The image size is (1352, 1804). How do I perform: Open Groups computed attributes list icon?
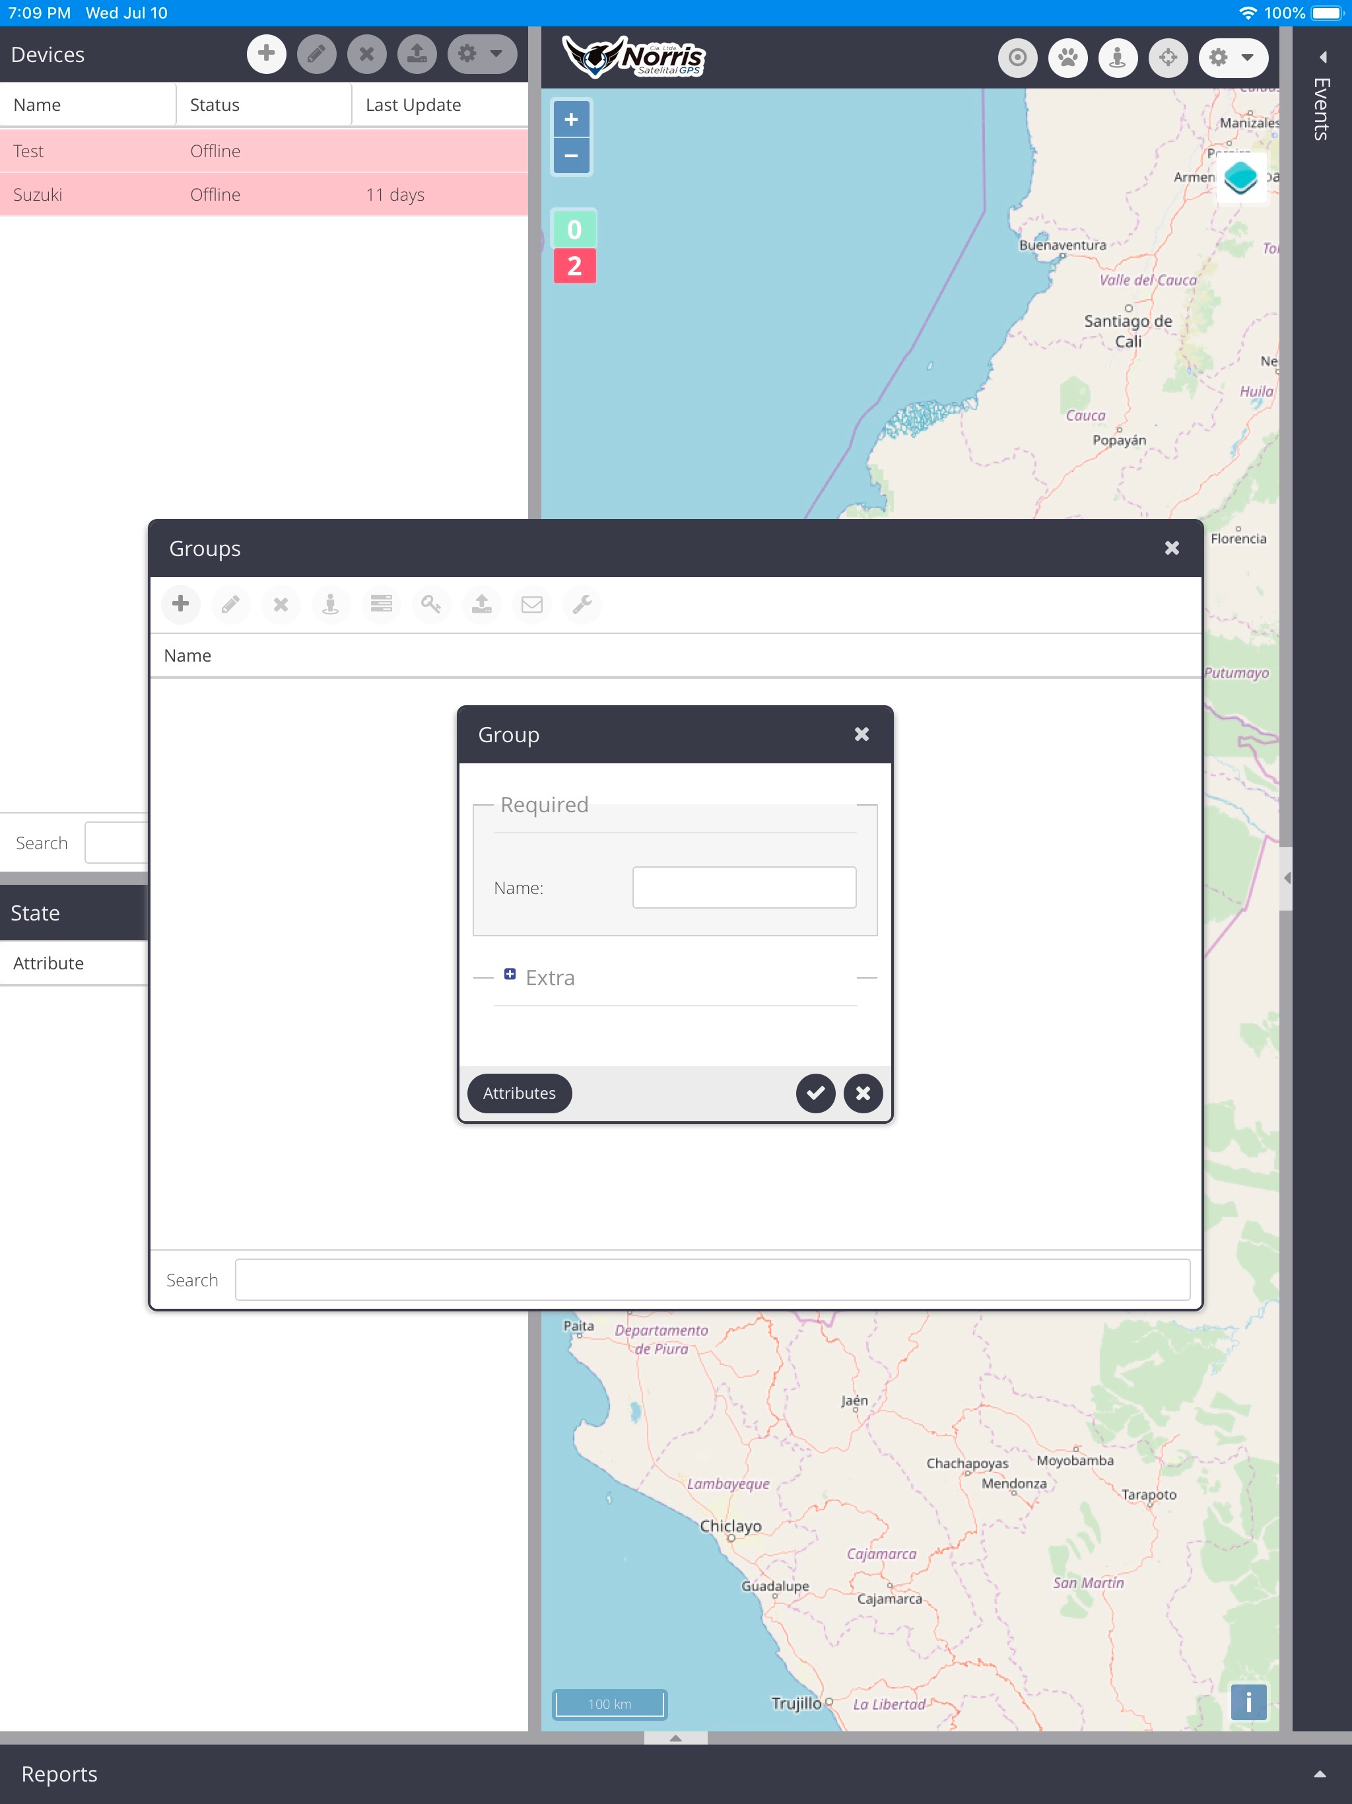click(x=381, y=604)
